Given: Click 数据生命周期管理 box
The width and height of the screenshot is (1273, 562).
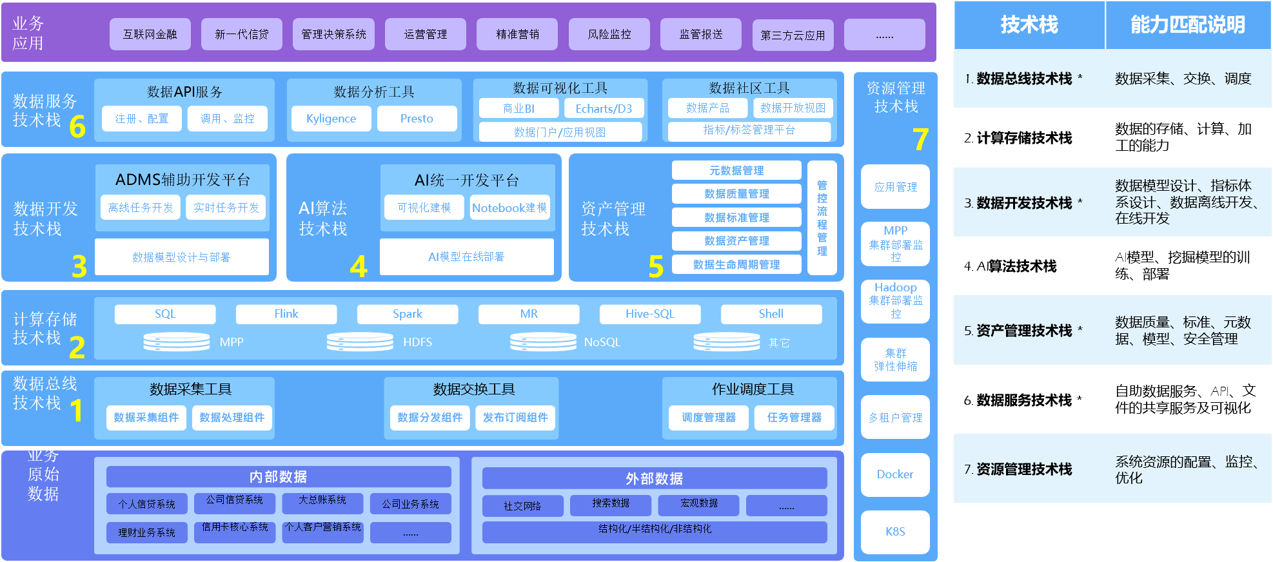Looking at the screenshot, I should [x=736, y=264].
